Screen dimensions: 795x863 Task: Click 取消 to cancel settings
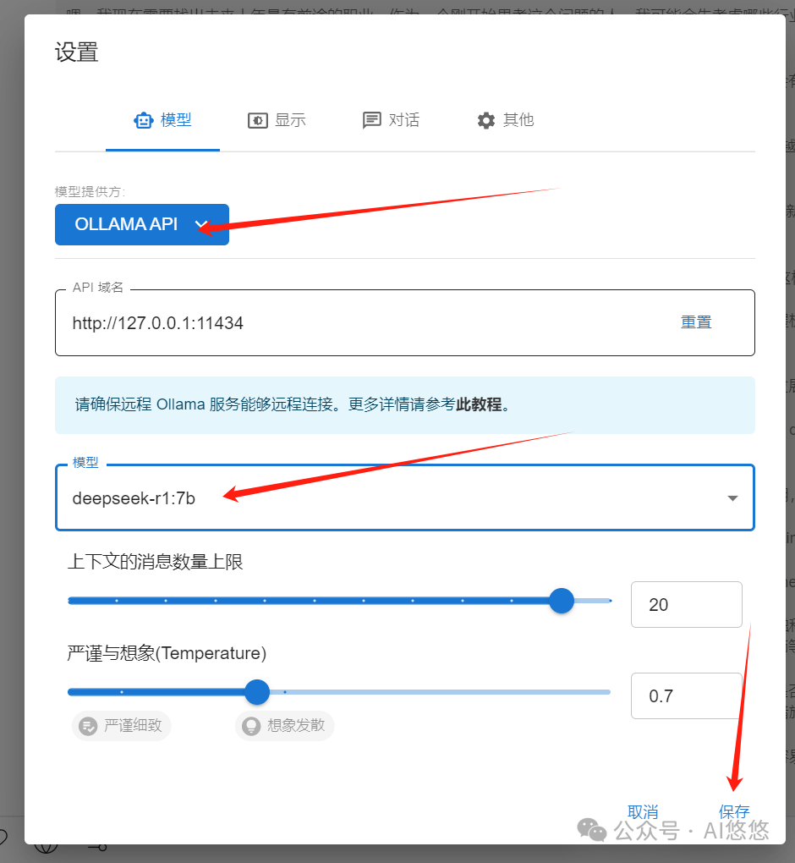(x=643, y=812)
